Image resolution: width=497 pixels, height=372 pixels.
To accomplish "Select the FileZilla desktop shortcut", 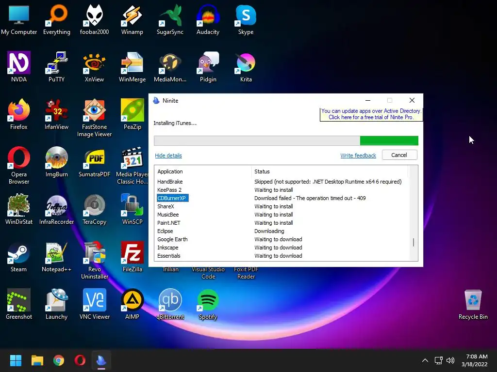I will [x=132, y=257].
